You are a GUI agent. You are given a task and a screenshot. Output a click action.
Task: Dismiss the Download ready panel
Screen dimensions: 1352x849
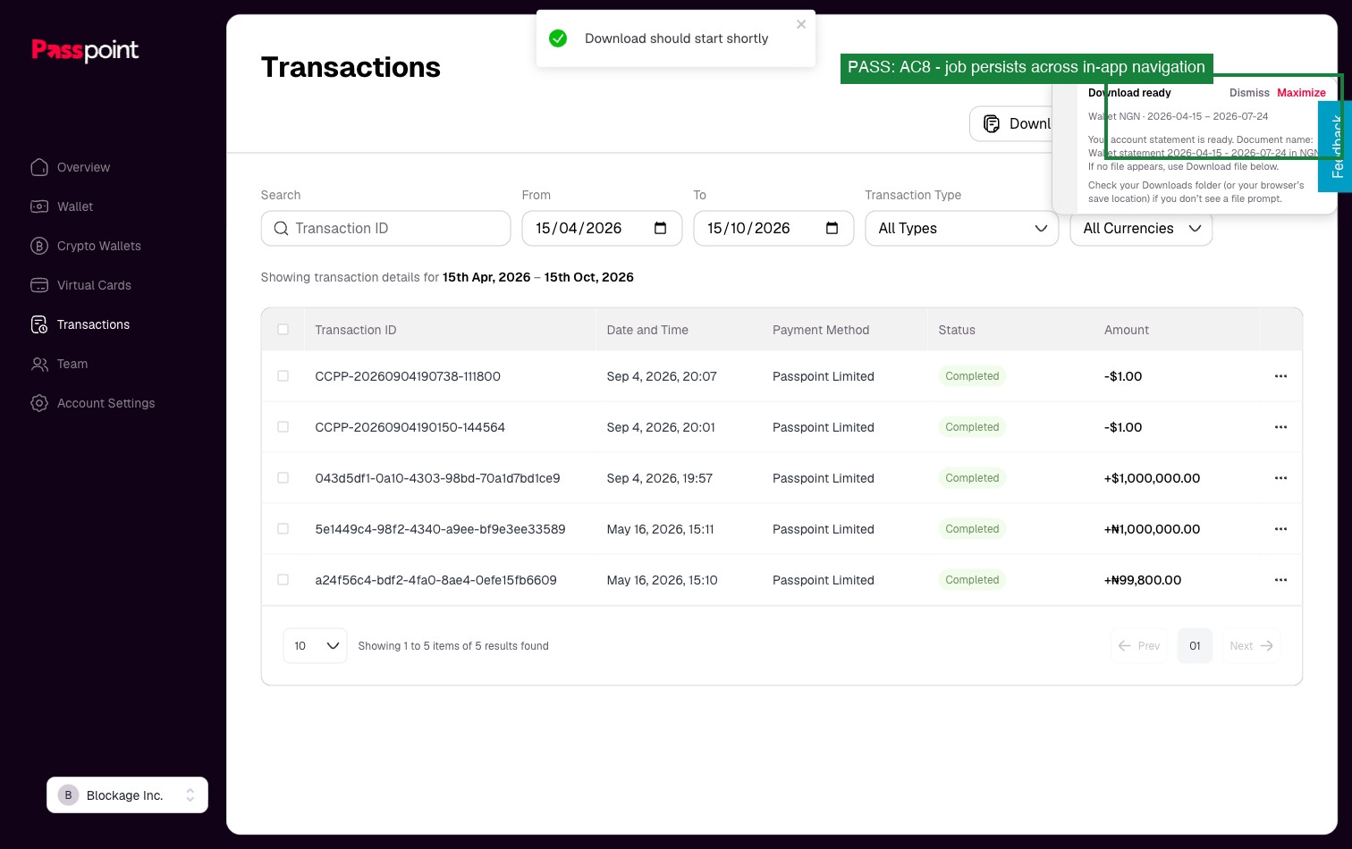(x=1249, y=93)
